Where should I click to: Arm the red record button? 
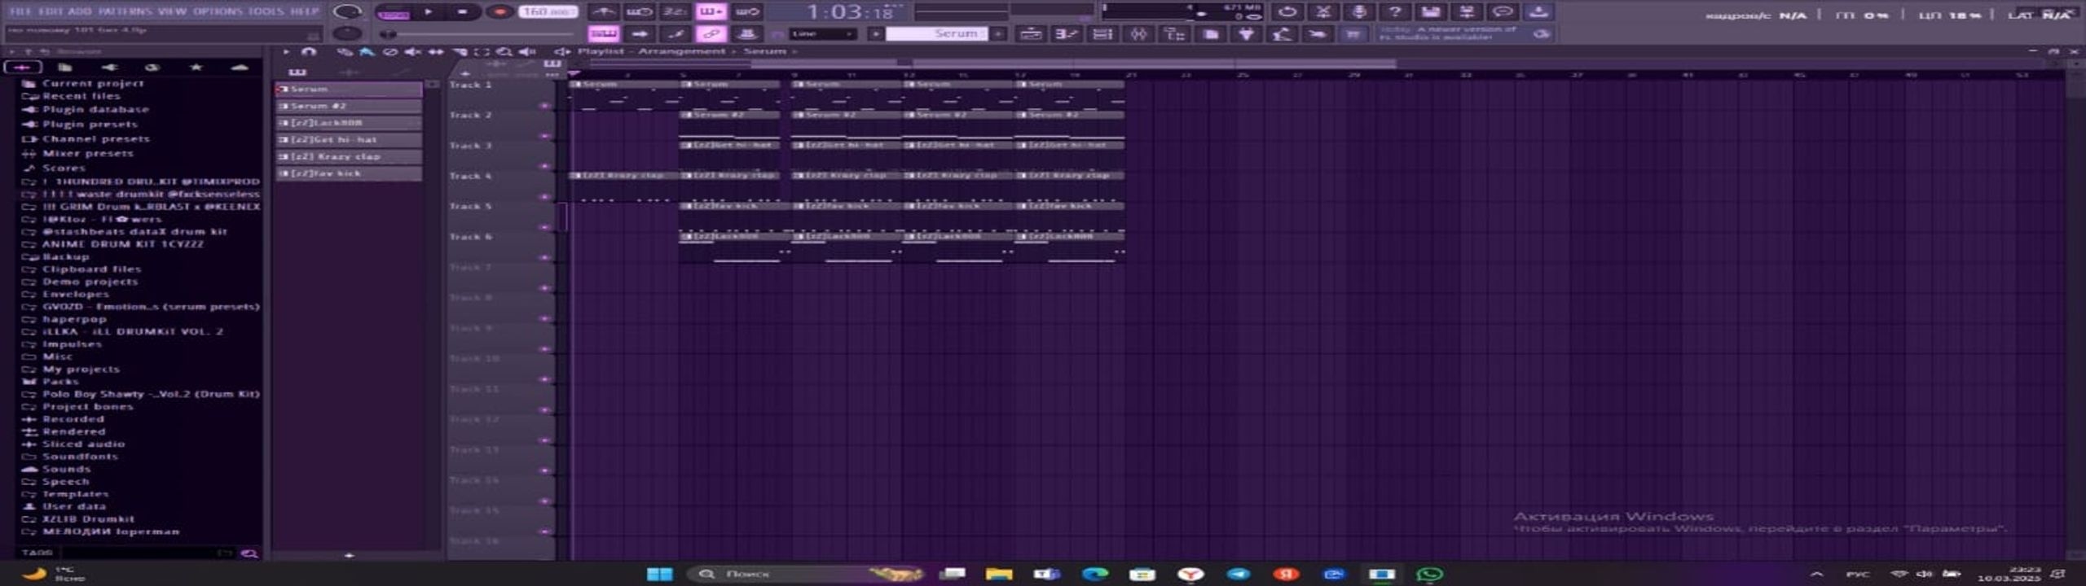click(x=499, y=12)
